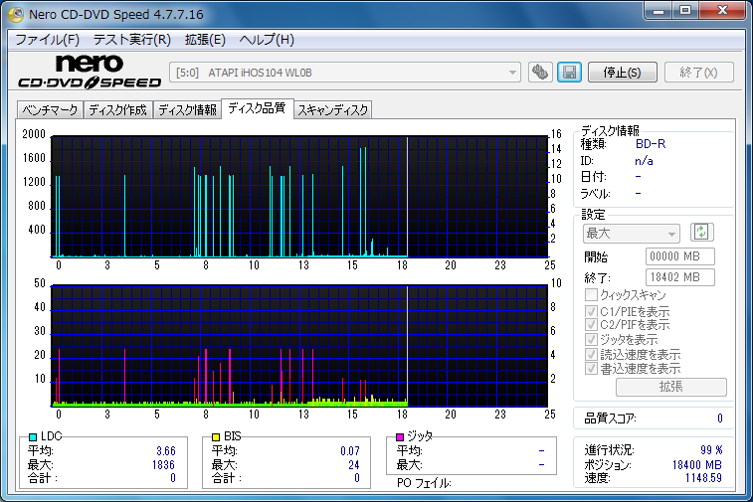
Task: Click the ID value n/a
Action: pyautogui.click(x=644, y=161)
